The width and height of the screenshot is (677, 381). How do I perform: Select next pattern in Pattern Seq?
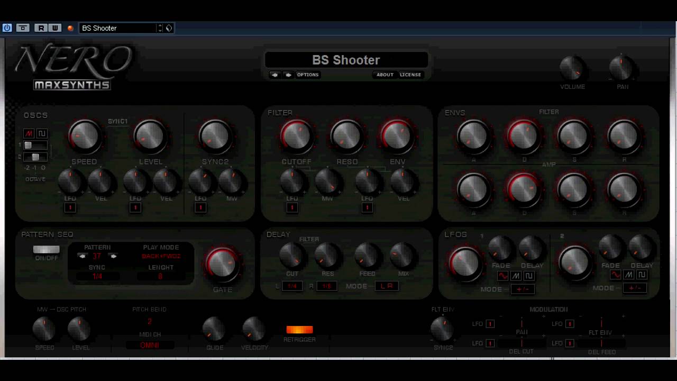(x=113, y=256)
